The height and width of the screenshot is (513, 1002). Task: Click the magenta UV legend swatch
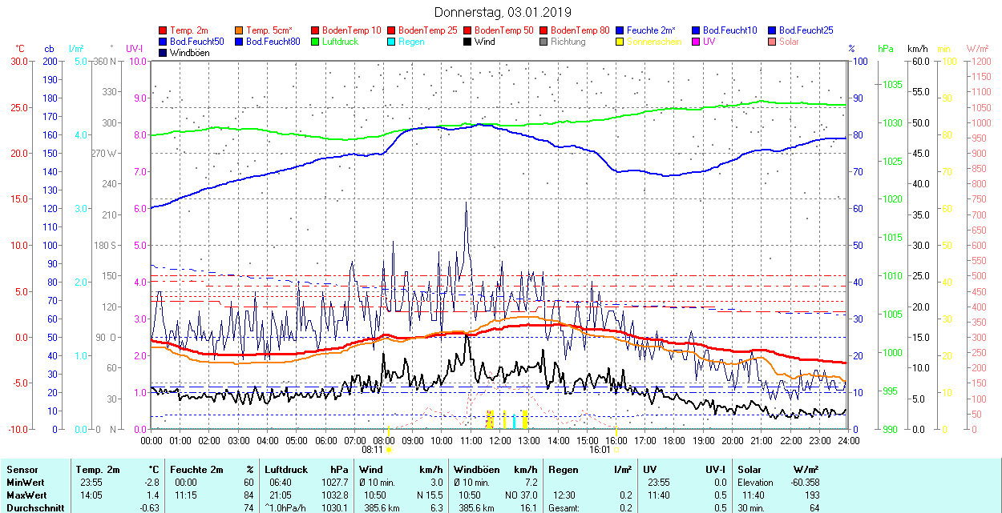tap(697, 42)
